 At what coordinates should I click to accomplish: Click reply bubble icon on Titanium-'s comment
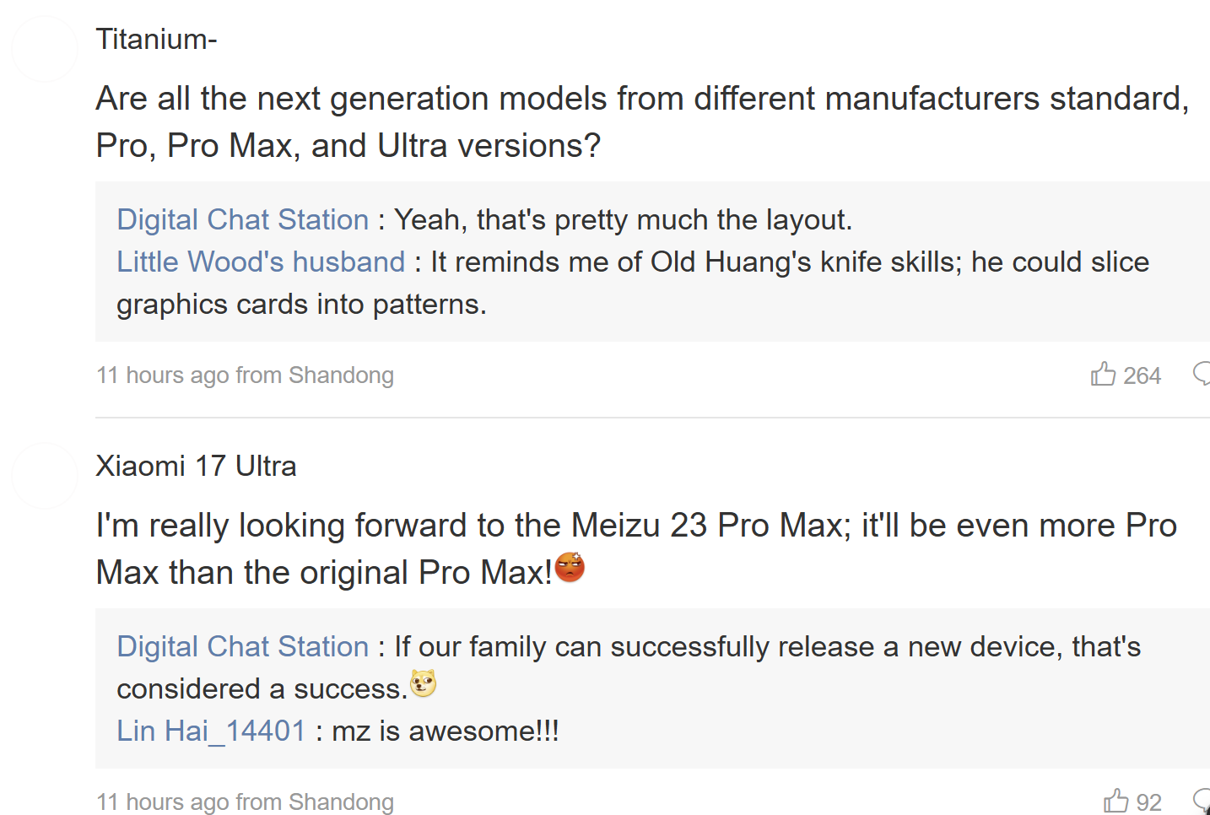click(1202, 373)
